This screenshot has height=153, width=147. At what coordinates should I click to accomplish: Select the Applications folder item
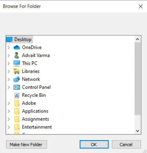[31, 111]
